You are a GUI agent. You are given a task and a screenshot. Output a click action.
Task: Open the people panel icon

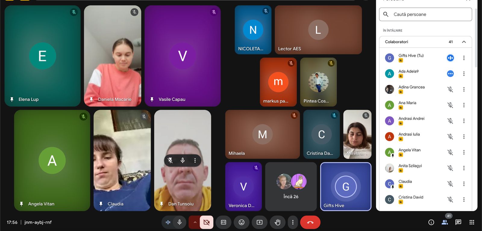pos(445,222)
